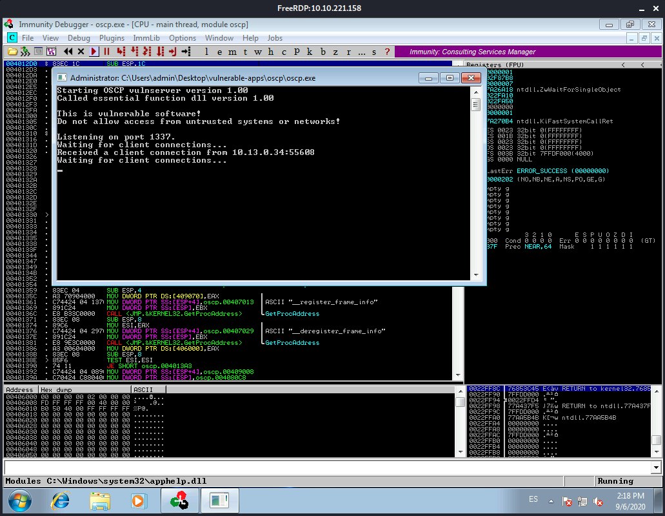Open the Window menu
Screen dimensions: 665x516
pyautogui.click(x=219, y=38)
